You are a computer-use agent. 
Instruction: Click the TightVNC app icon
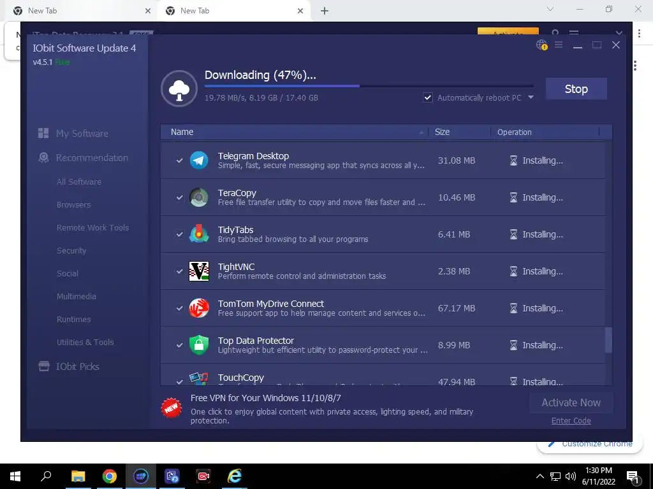pyautogui.click(x=199, y=271)
